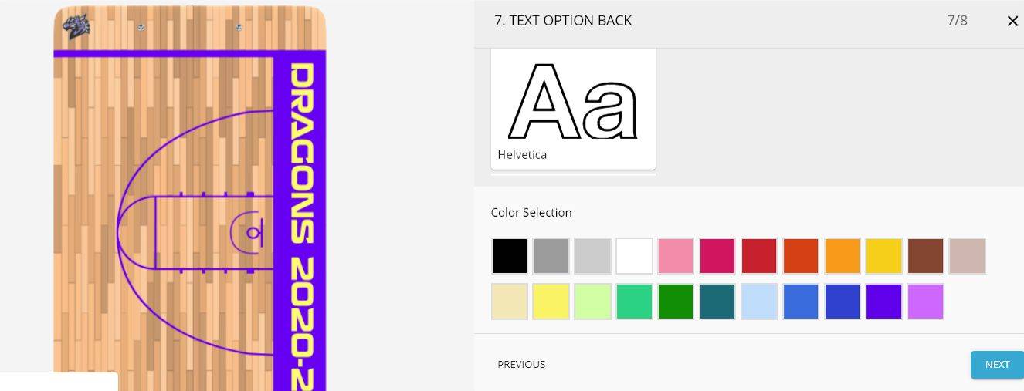Viewport: 1024px width, 391px height.
Task: Click the dragon logo on clipboard
Action: pyautogui.click(x=77, y=27)
